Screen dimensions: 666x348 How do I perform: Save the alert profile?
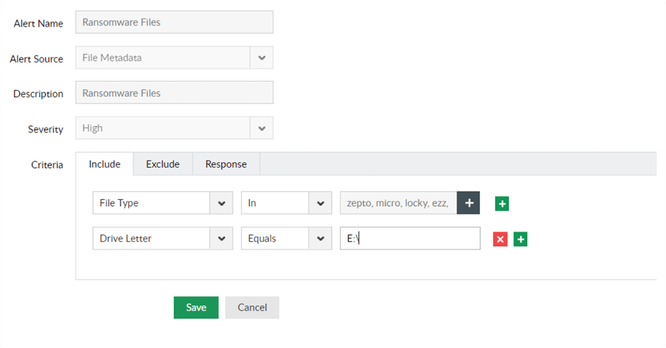point(196,307)
